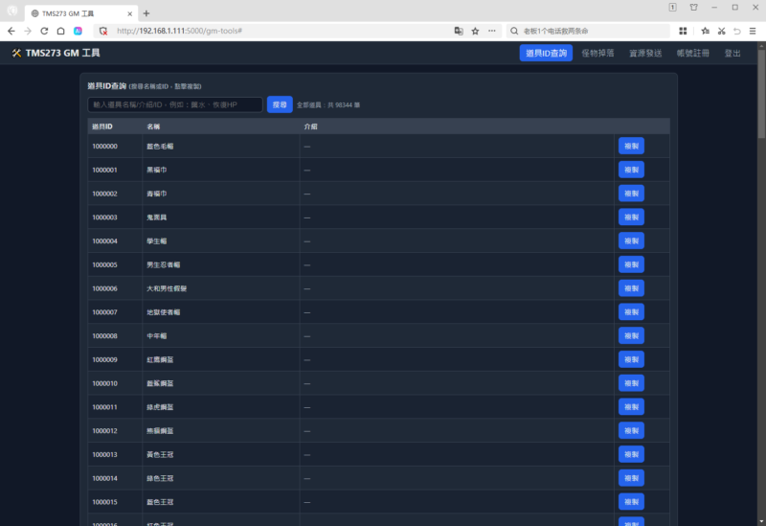
Task: Click the numbered window box icon in title bar
Action: pos(673,7)
